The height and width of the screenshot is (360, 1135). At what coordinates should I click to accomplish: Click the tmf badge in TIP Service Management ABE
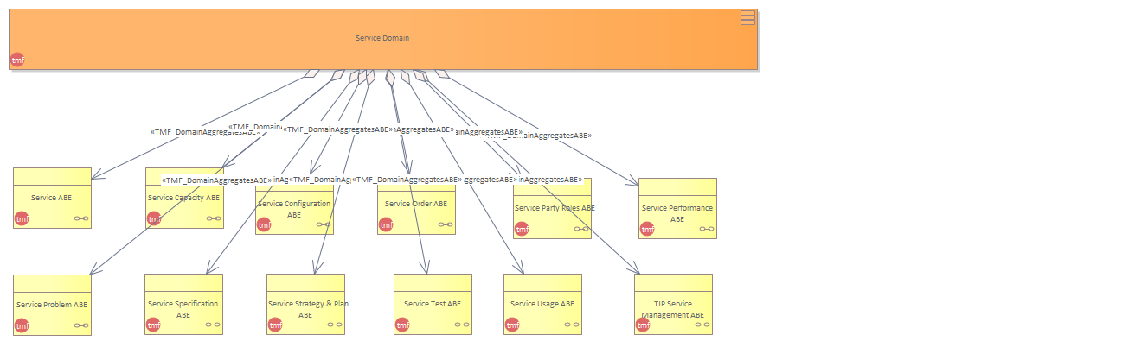click(x=643, y=325)
